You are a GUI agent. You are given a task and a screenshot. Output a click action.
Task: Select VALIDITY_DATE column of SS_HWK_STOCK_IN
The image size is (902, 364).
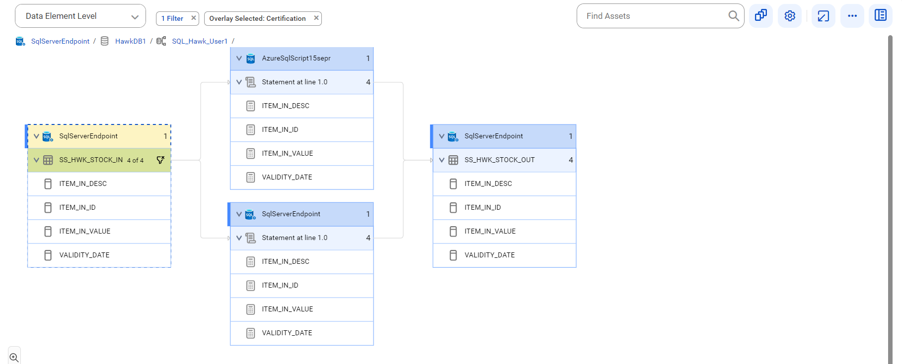(x=99, y=255)
